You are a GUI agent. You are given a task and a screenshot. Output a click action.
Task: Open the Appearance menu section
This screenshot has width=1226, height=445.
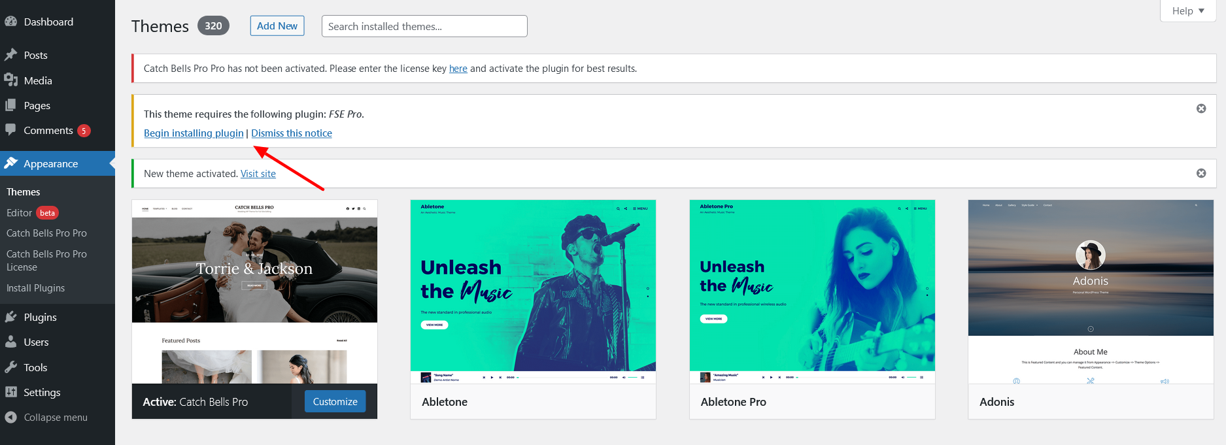50,164
